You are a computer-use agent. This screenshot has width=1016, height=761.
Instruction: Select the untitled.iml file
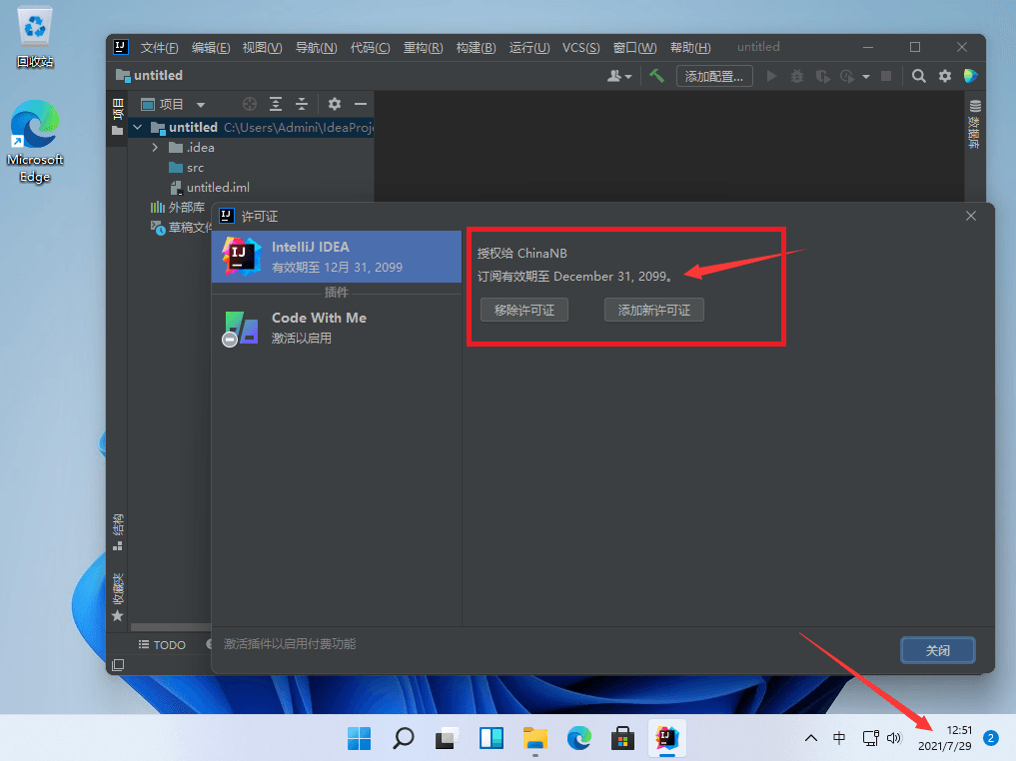tap(210, 188)
